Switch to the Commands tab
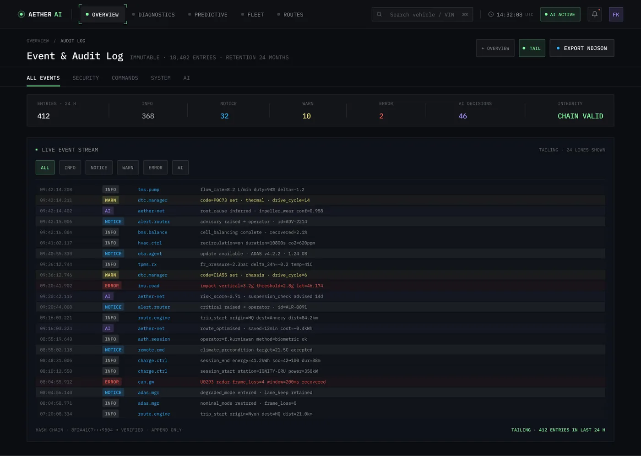 125,78
